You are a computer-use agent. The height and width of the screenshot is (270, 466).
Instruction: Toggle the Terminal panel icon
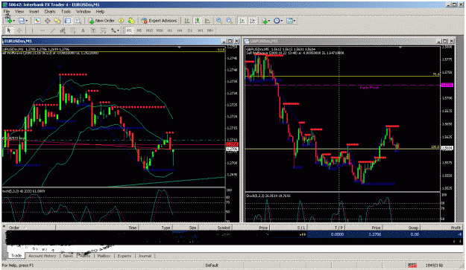pos(68,20)
